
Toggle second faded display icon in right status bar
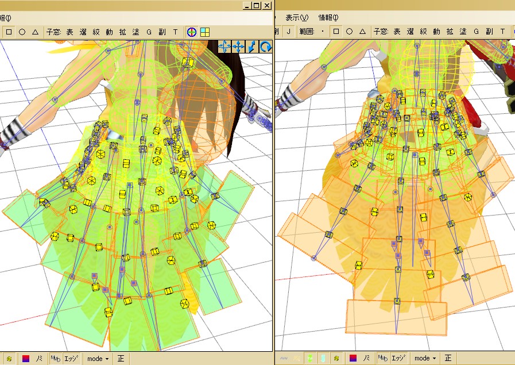297,358
